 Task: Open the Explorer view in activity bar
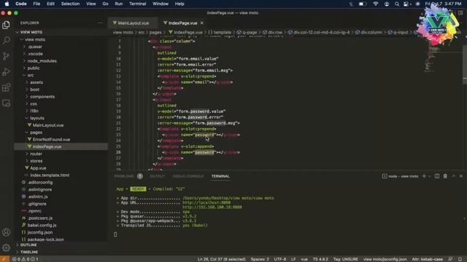pos(6,25)
